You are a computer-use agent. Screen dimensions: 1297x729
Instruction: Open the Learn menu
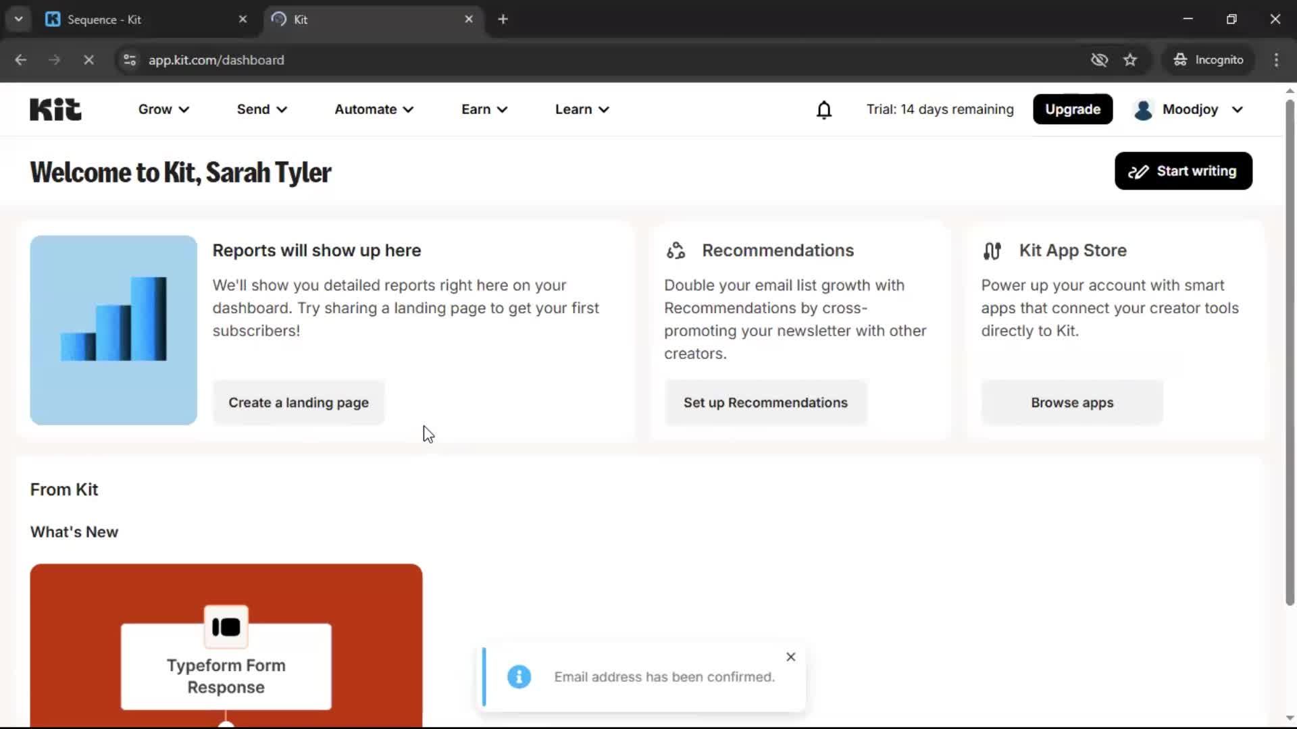click(581, 109)
